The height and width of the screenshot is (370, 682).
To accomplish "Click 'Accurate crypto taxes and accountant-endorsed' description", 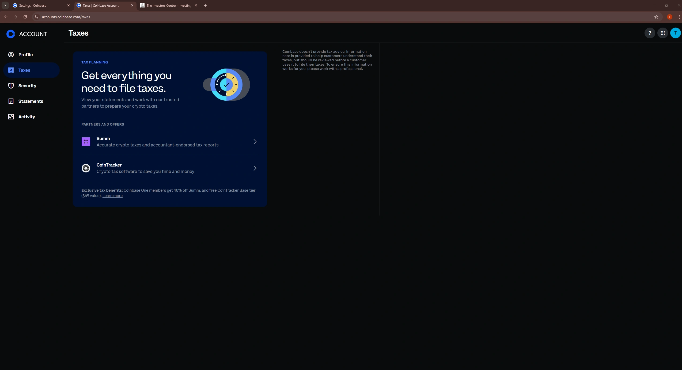I will coord(157,145).
